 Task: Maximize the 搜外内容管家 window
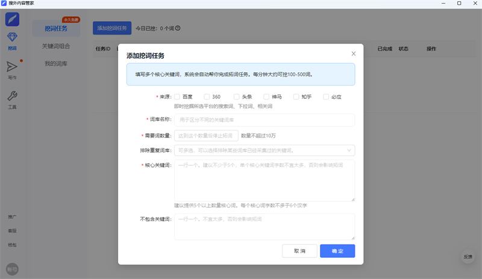pyautogui.click(x=459, y=3)
